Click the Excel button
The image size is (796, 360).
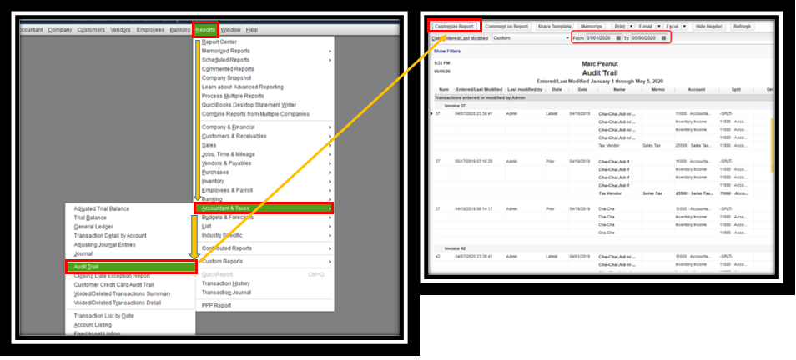pos(673,27)
